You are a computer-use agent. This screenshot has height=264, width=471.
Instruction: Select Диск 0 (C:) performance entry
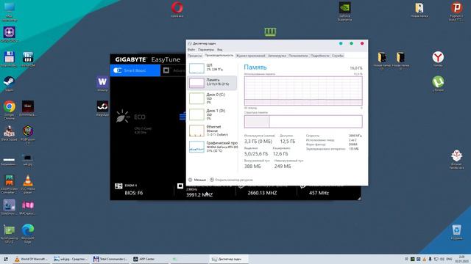click(212, 98)
